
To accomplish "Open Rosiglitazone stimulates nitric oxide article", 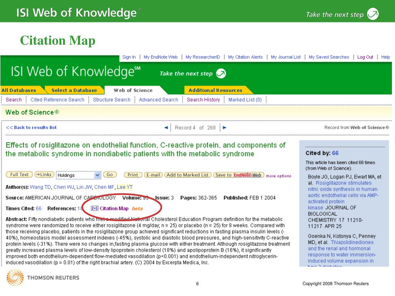I will (x=343, y=195).
